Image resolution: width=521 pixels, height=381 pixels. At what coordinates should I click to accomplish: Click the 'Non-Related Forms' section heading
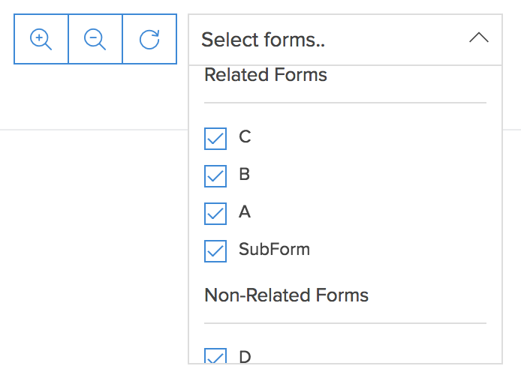[x=286, y=295]
